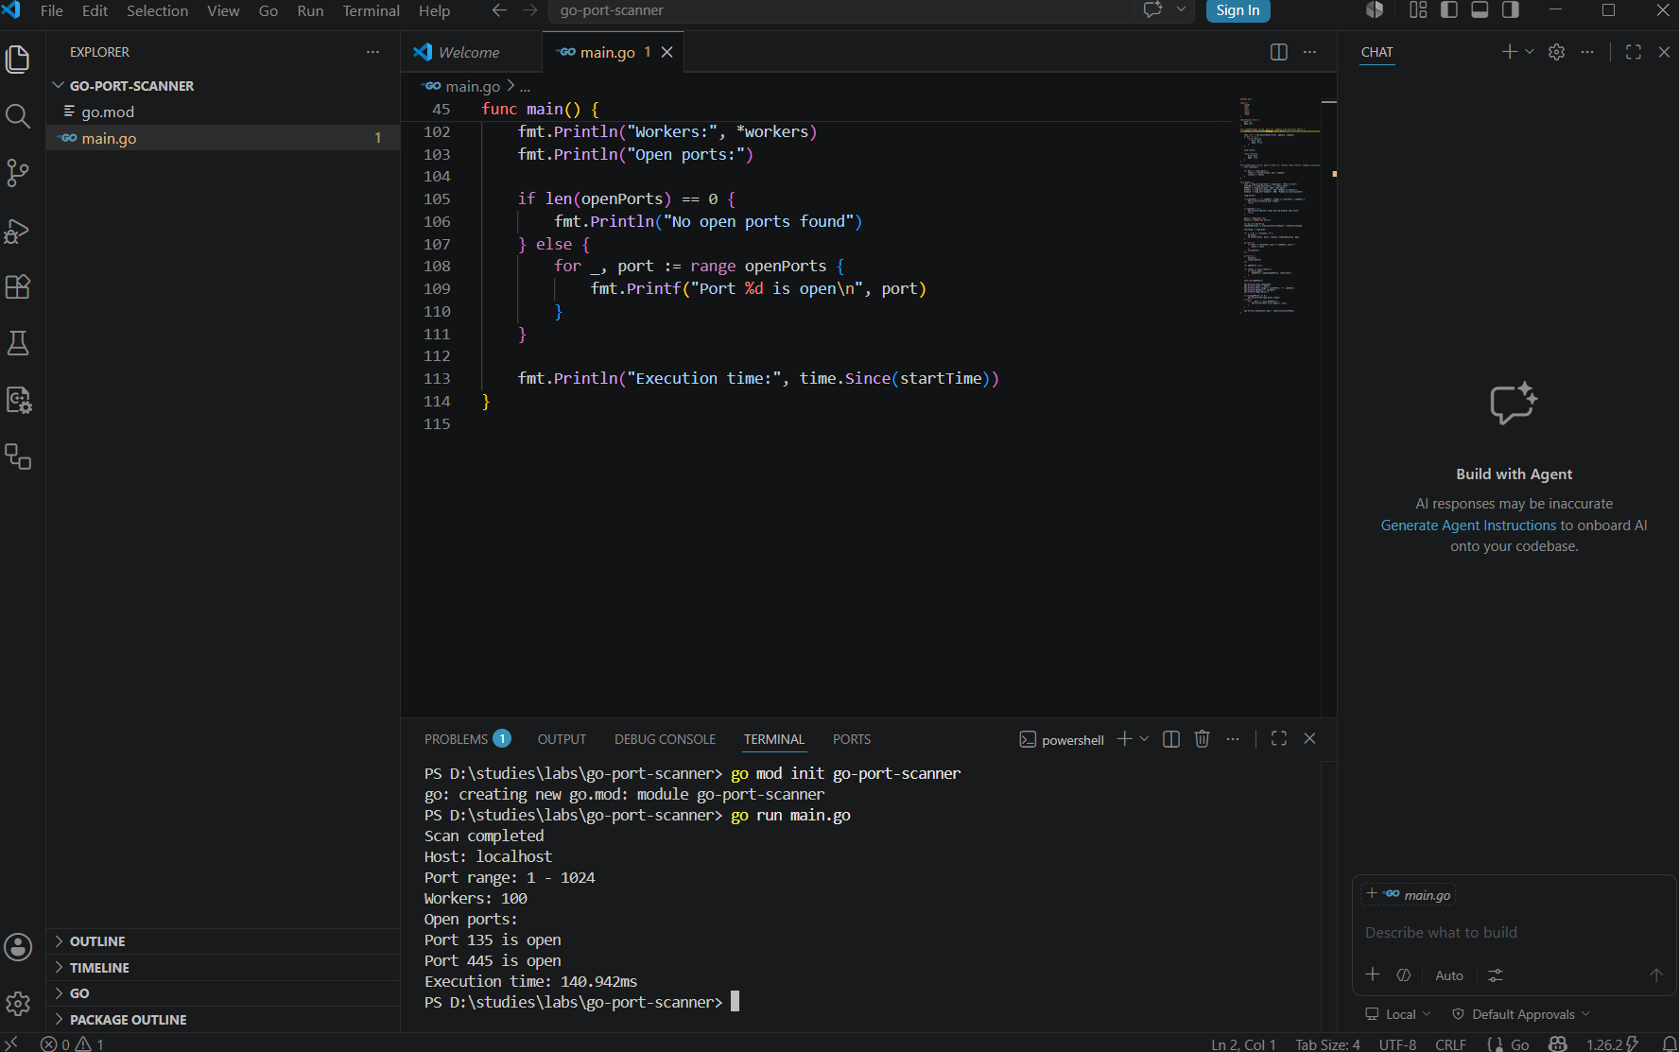Open the remote window indicator
The width and height of the screenshot is (1679, 1052).
(x=12, y=1043)
